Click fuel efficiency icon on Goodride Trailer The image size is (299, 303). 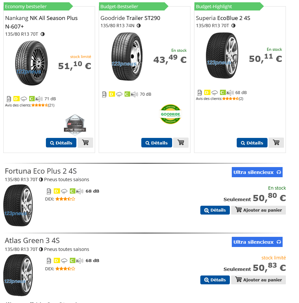(x=104, y=94)
